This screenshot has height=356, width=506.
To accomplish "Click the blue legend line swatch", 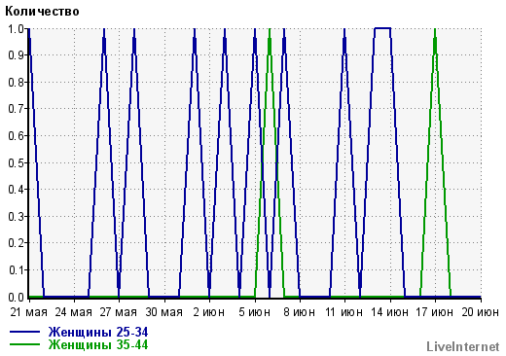I will pos(24,332).
